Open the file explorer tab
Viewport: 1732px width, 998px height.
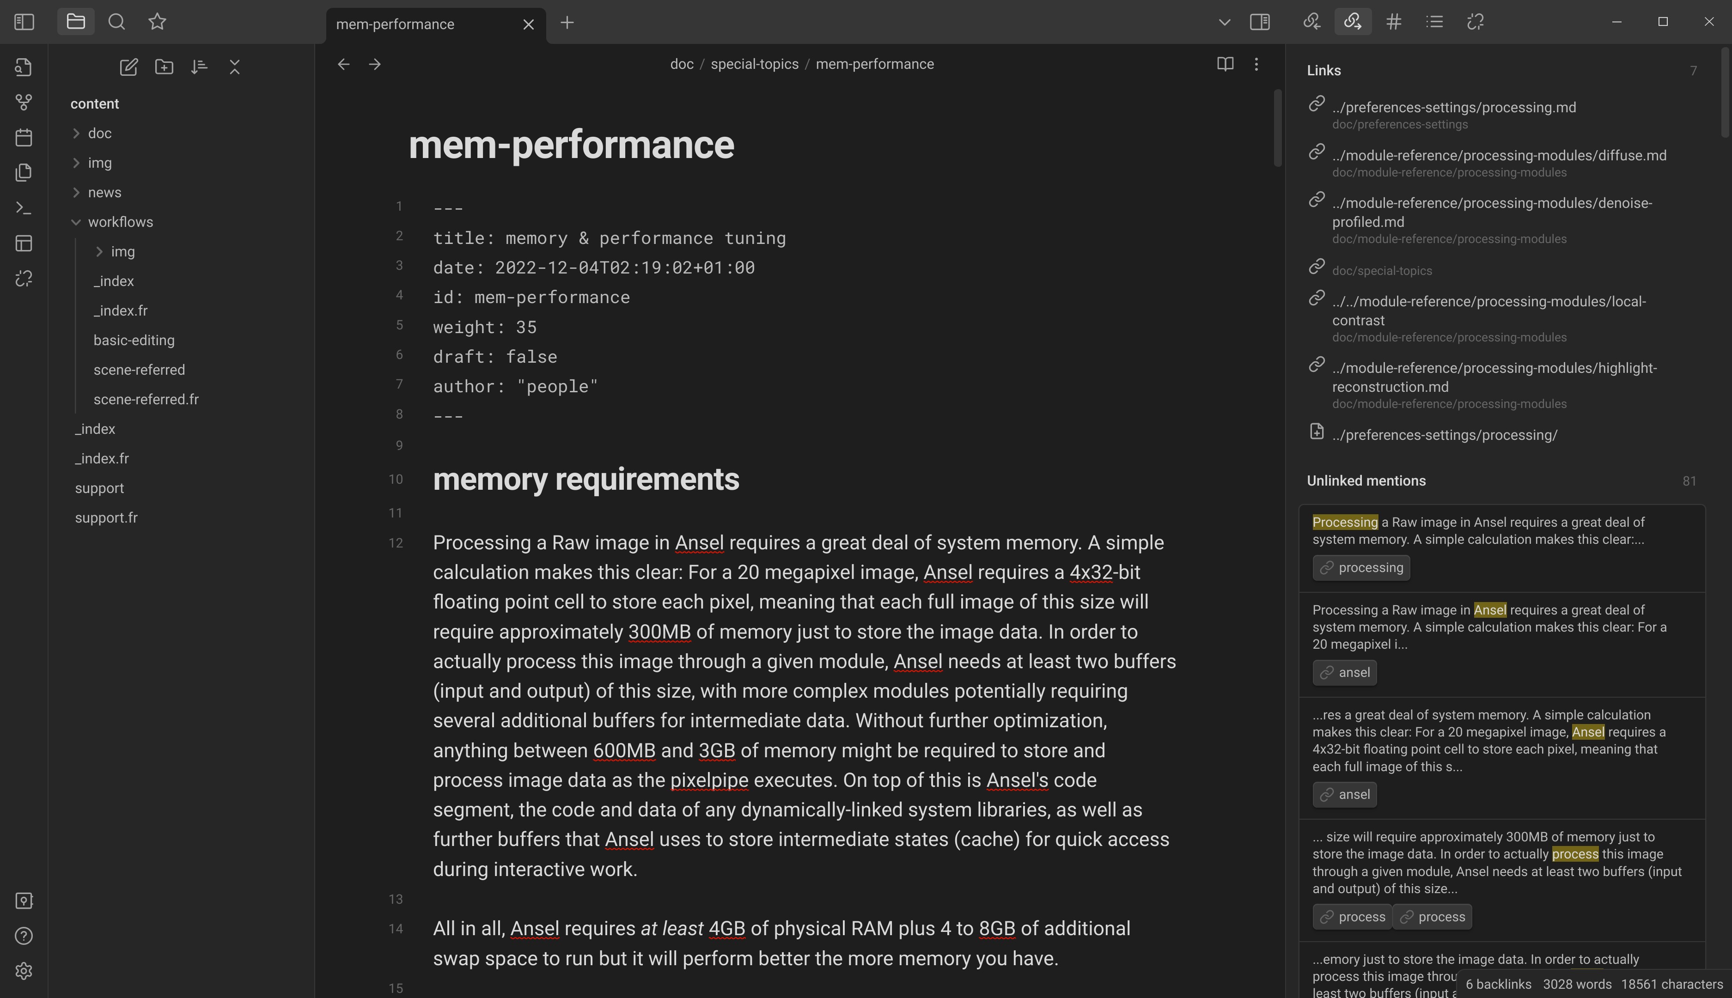point(76,22)
